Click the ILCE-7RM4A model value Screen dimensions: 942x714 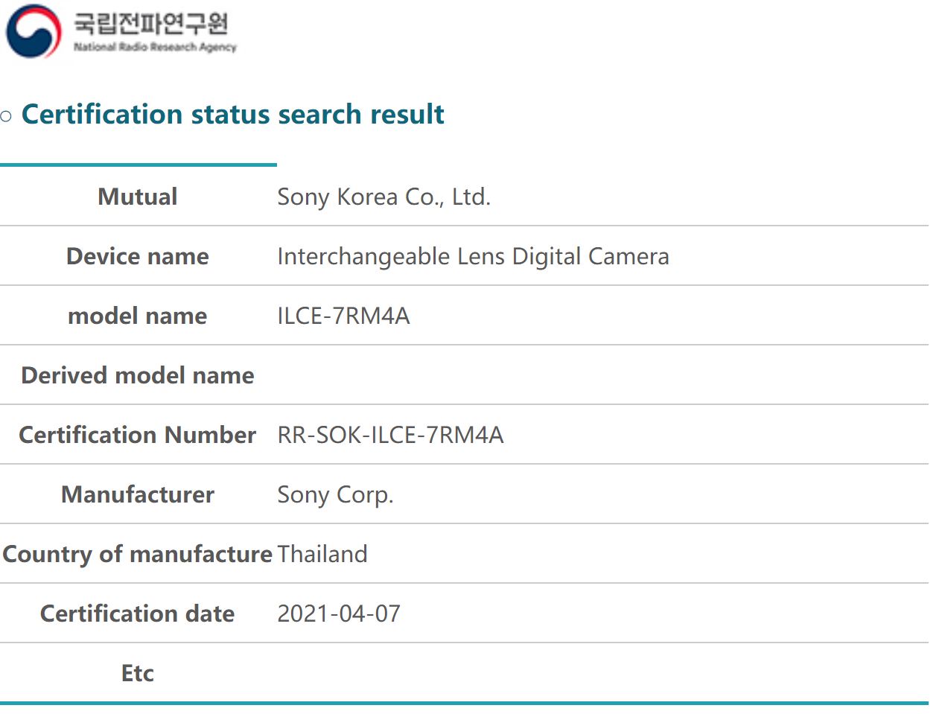(343, 316)
